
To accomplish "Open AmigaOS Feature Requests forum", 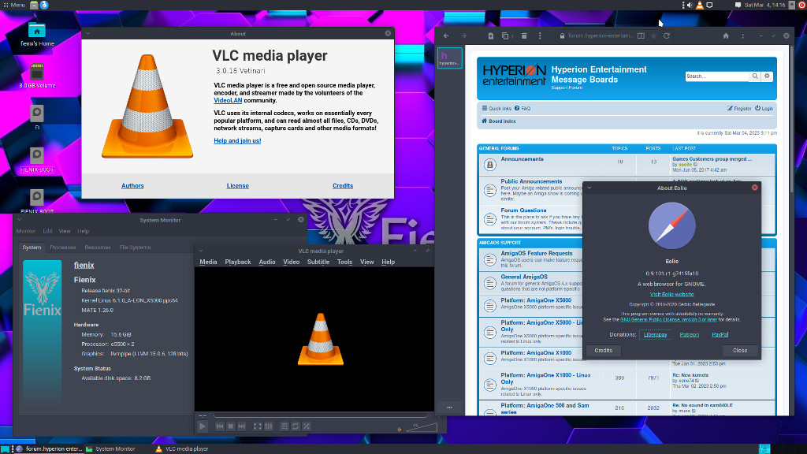I will coord(536,253).
